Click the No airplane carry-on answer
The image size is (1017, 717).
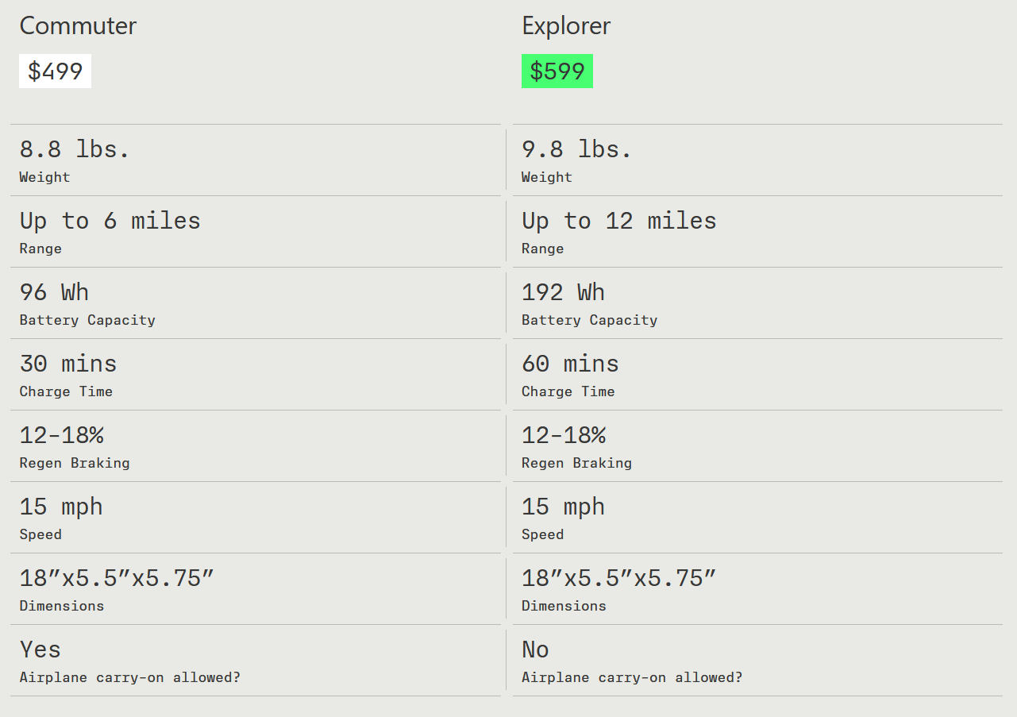[535, 650]
